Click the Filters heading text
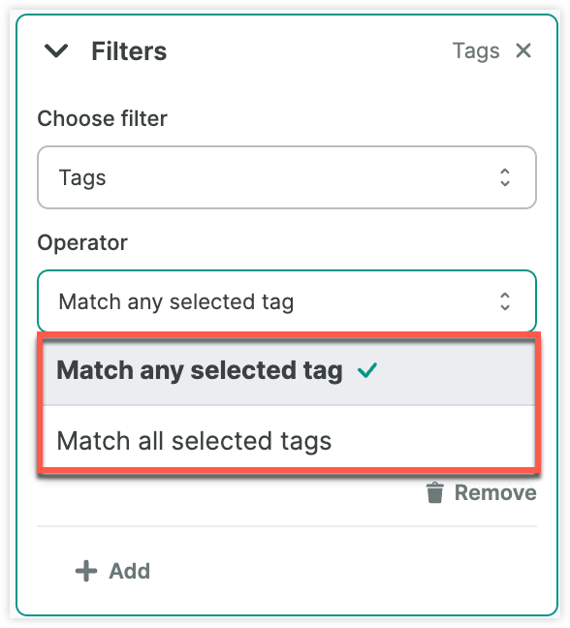 point(129,51)
